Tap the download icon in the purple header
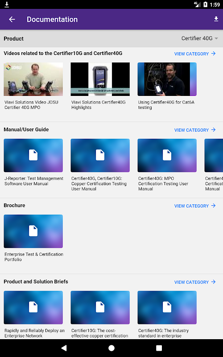 point(216,19)
